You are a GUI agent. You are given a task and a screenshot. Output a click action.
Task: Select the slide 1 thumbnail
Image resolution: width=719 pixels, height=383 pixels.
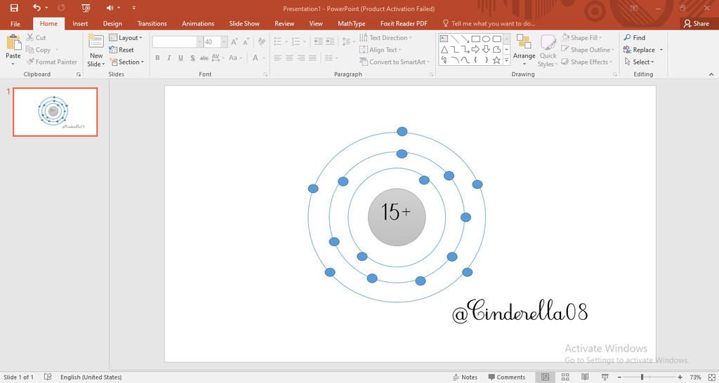[55, 112]
